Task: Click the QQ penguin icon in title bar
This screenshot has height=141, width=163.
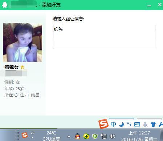Action: click(5, 5)
